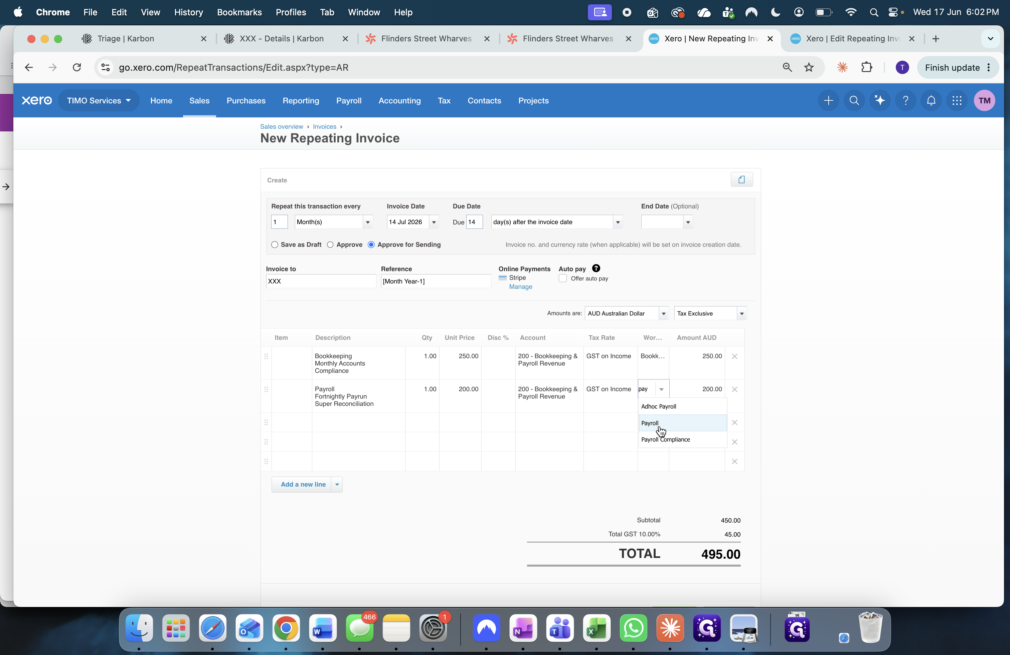Toggle the work type dropdown arrow in Payroll row
The width and height of the screenshot is (1010, 655).
[661, 389]
